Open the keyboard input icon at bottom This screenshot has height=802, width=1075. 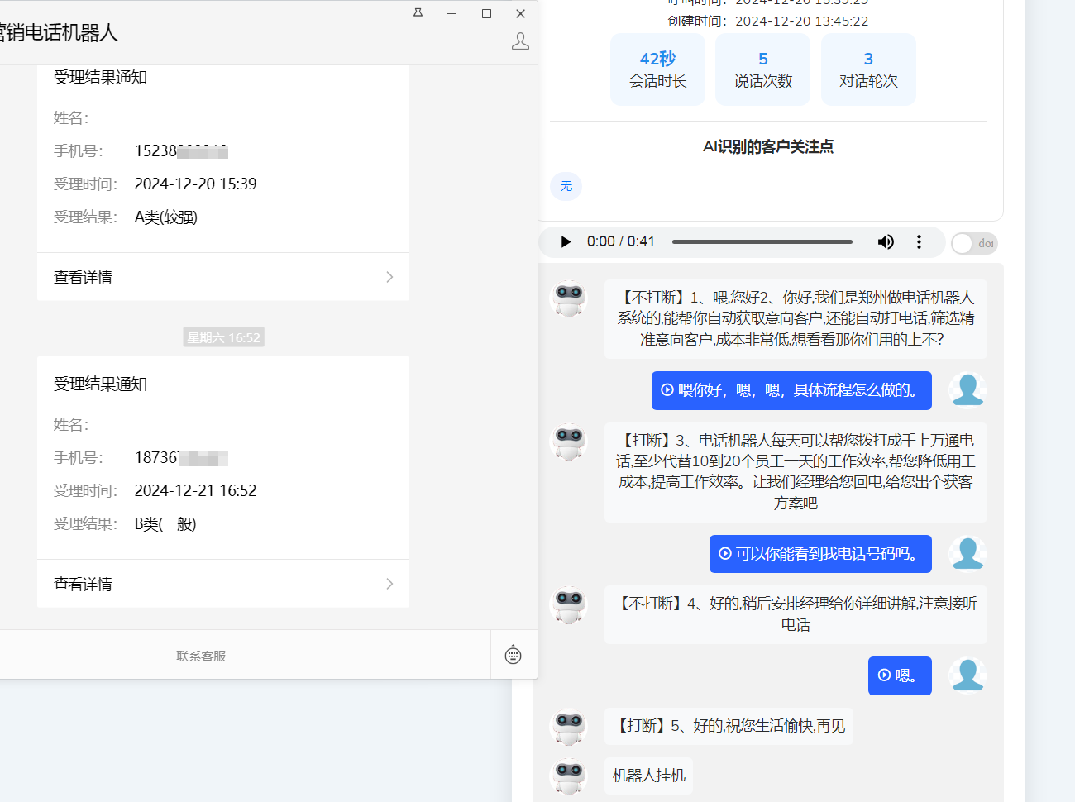(513, 656)
